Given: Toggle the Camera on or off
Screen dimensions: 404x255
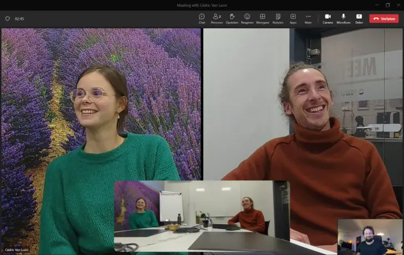Looking at the screenshot, I should [x=328, y=18].
